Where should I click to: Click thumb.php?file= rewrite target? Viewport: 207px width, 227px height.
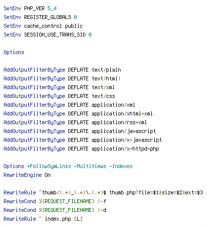coord(131,192)
